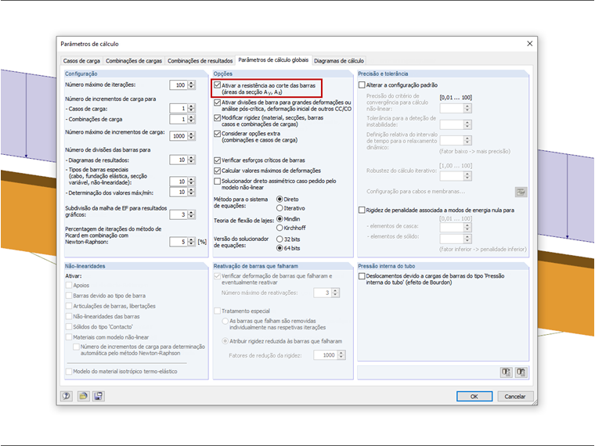
Task: Click the open-folder load settings icon
Action: pyautogui.click(x=83, y=396)
